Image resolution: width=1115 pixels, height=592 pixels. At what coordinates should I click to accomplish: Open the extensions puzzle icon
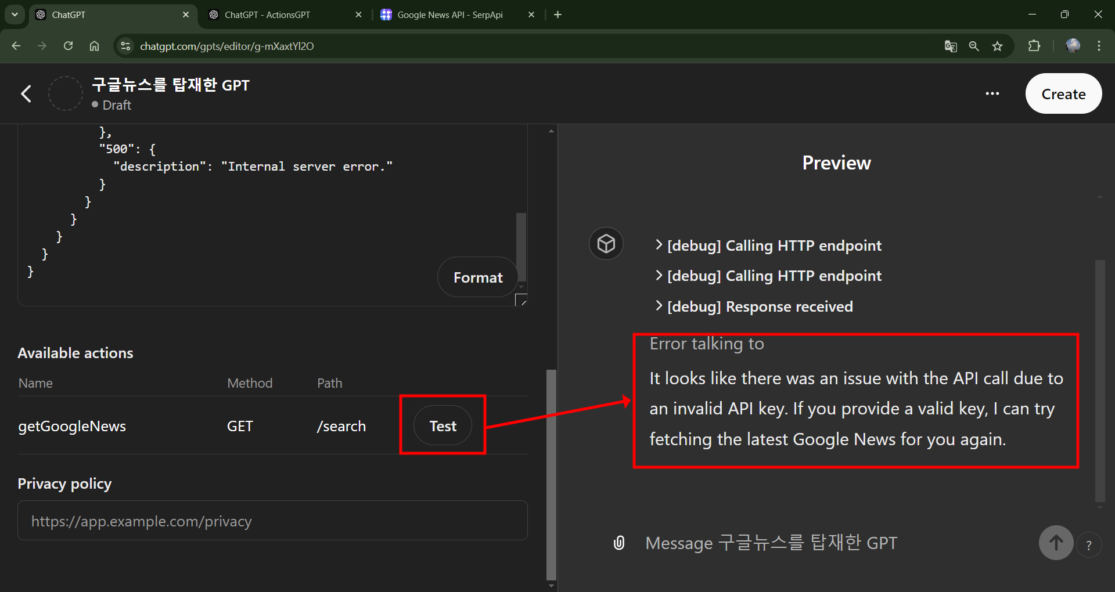point(1034,46)
